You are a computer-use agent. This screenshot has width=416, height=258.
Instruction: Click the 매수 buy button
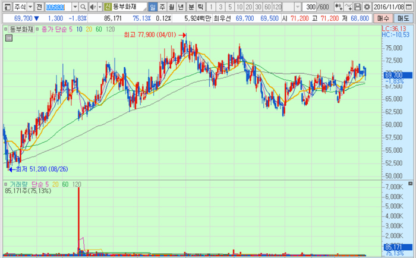pyautogui.click(x=384, y=18)
